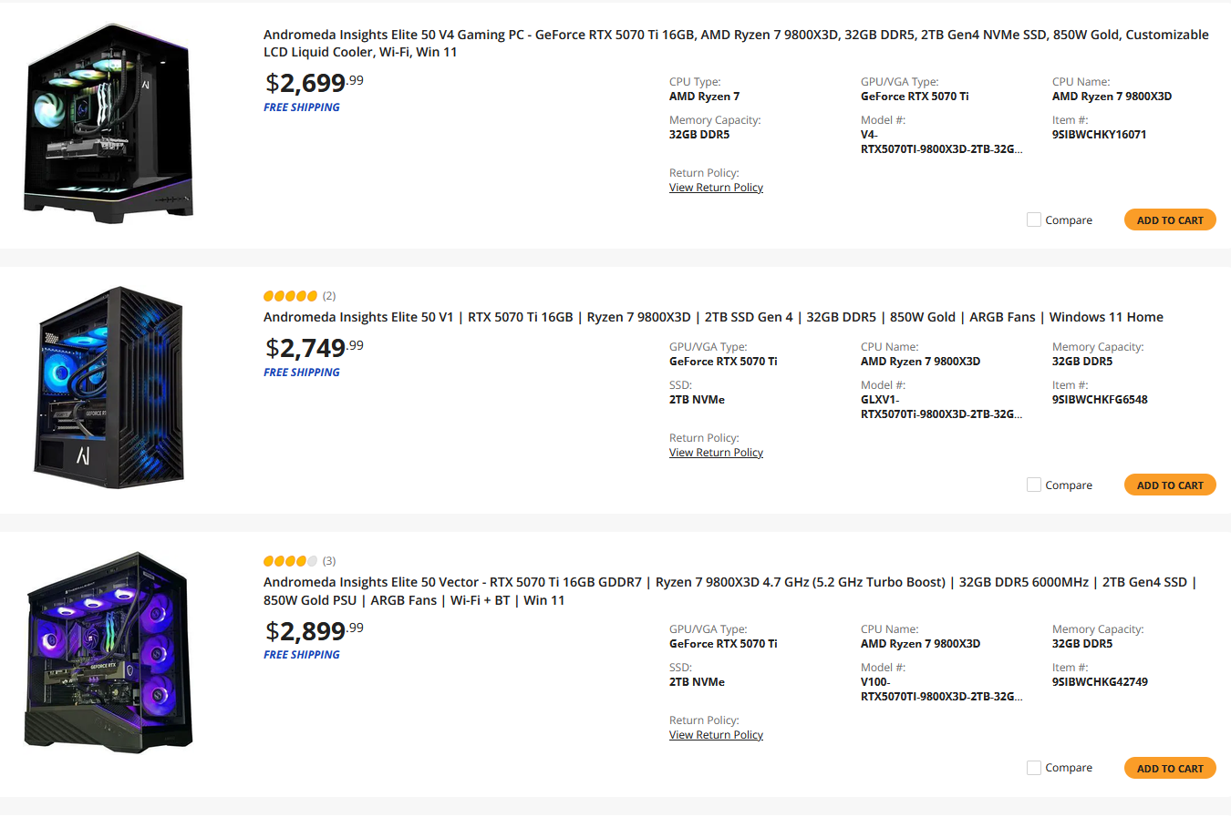The width and height of the screenshot is (1231, 817).
Task: Check Compare for the $2,899.99 PC
Action: (x=1034, y=768)
